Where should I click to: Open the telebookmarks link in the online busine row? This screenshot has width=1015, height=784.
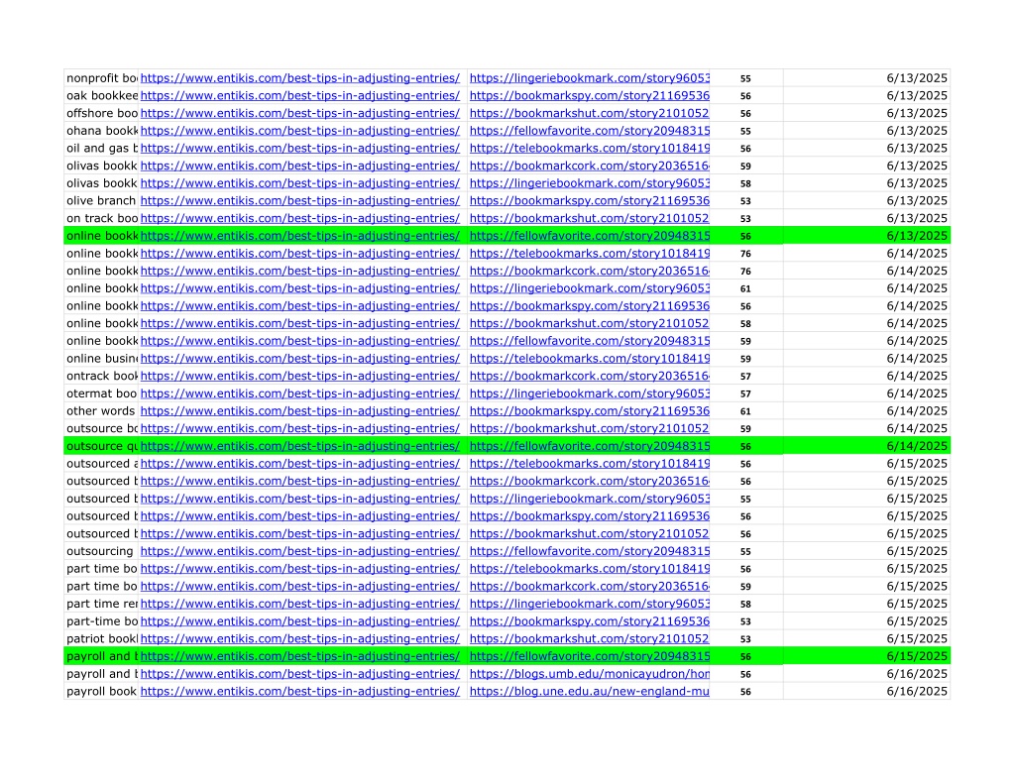pyautogui.click(x=589, y=358)
